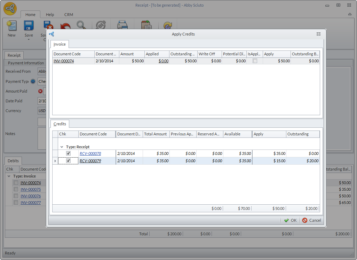This screenshot has width=357, height=260.
Task: Select the $15.00 Apply cell for RCV-000079
Action: 269,161
